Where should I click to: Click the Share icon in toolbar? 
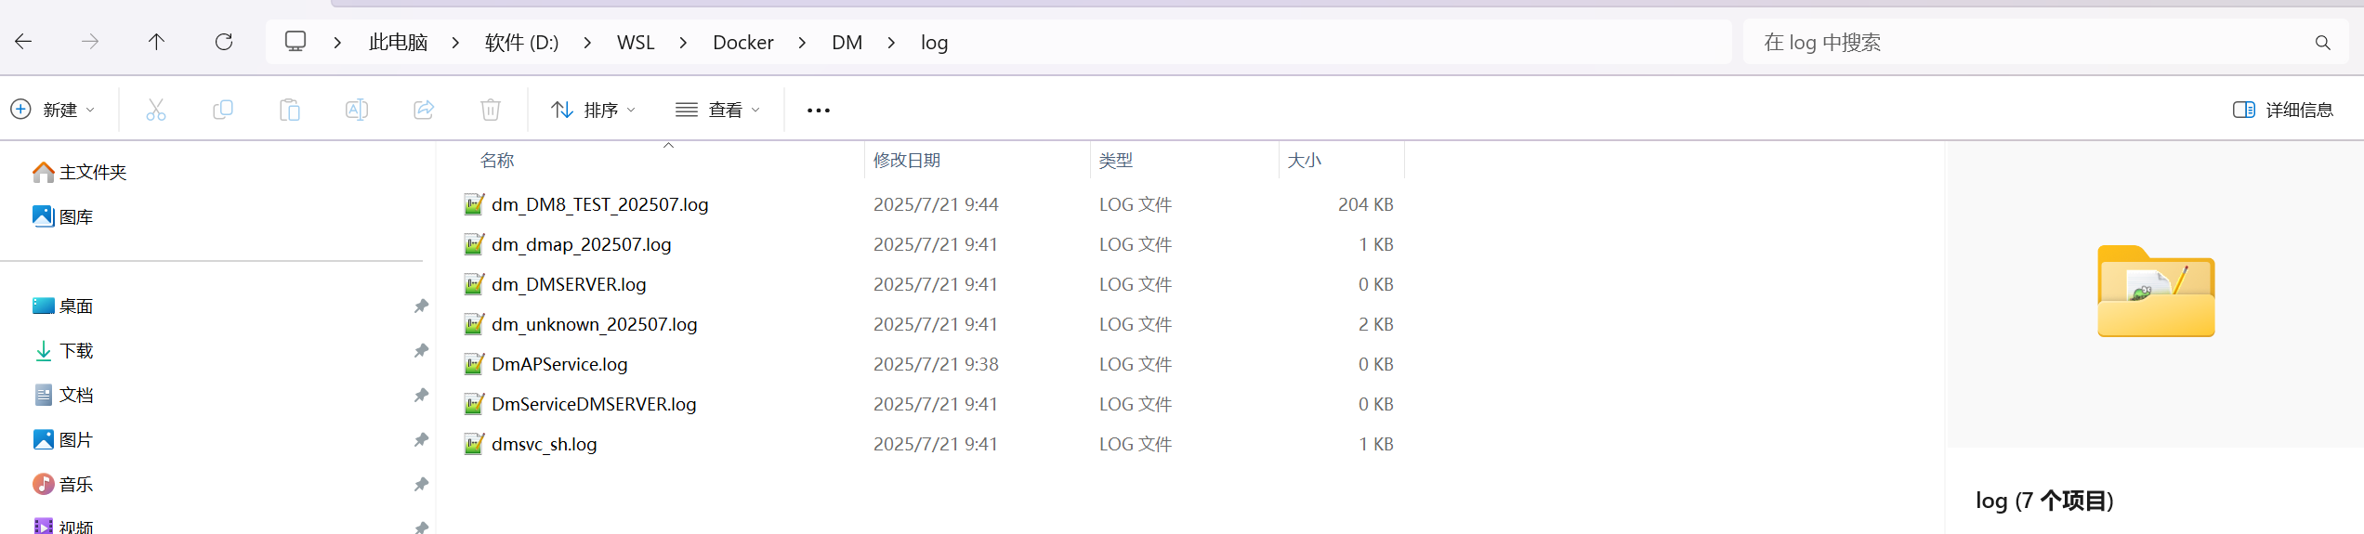click(424, 110)
